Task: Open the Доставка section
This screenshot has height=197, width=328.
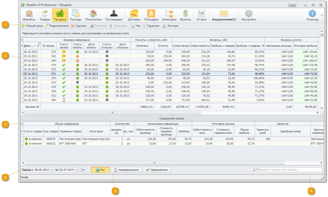Action: pos(134,15)
